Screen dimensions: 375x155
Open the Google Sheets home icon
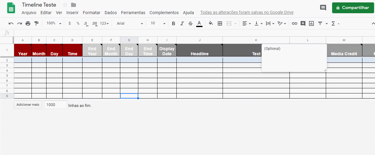(11, 8)
